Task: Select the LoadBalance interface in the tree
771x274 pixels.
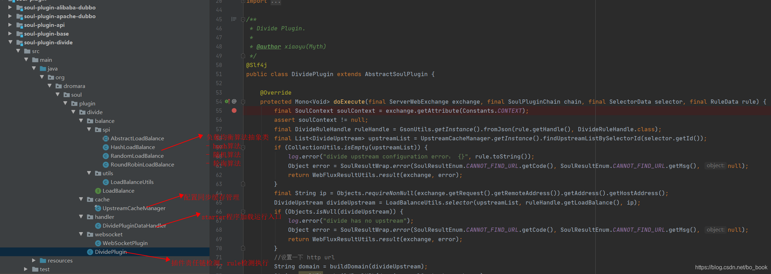Action: coord(118,191)
